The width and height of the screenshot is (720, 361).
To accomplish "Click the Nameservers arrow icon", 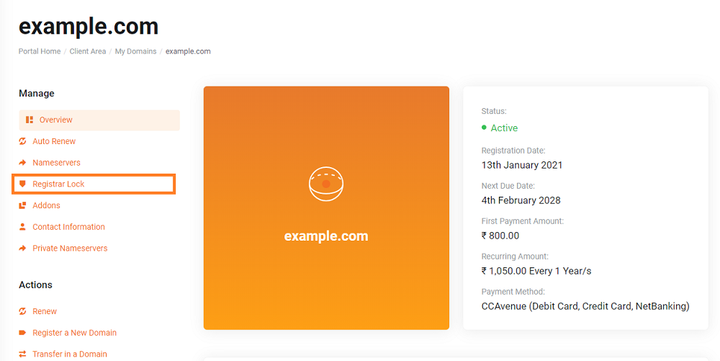I will coord(22,163).
